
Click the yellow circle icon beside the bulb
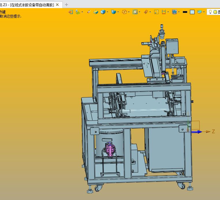(215, 12)
